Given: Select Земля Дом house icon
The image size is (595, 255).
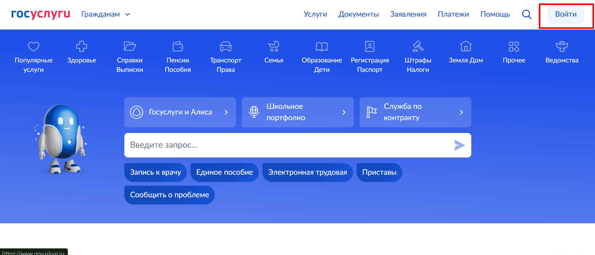Looking at the screenshot, I should 466,46.
